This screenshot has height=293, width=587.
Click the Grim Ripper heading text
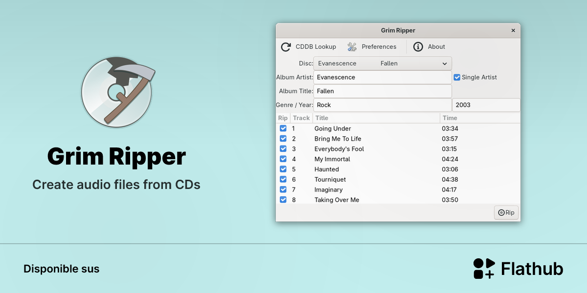117,156
